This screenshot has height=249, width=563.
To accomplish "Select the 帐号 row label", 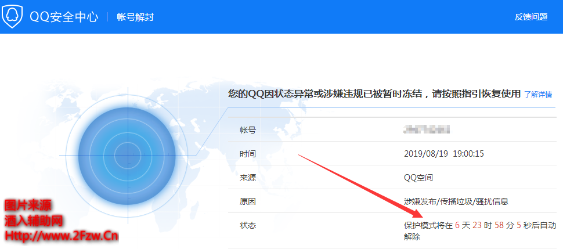I will 248,130.
